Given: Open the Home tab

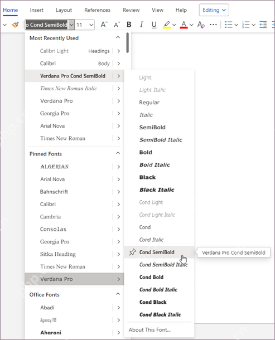Looking at the screenshot, I should (10, 10).
